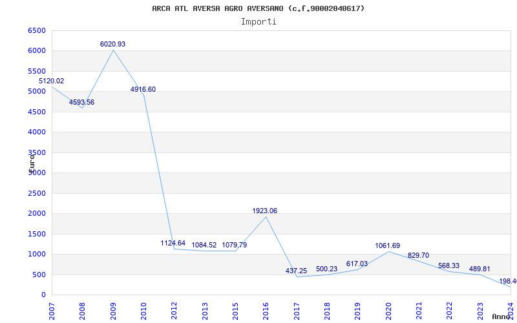Click the 2022 x-axis year label
Viewport: 517px width, 323px height.
click(449, 311)
